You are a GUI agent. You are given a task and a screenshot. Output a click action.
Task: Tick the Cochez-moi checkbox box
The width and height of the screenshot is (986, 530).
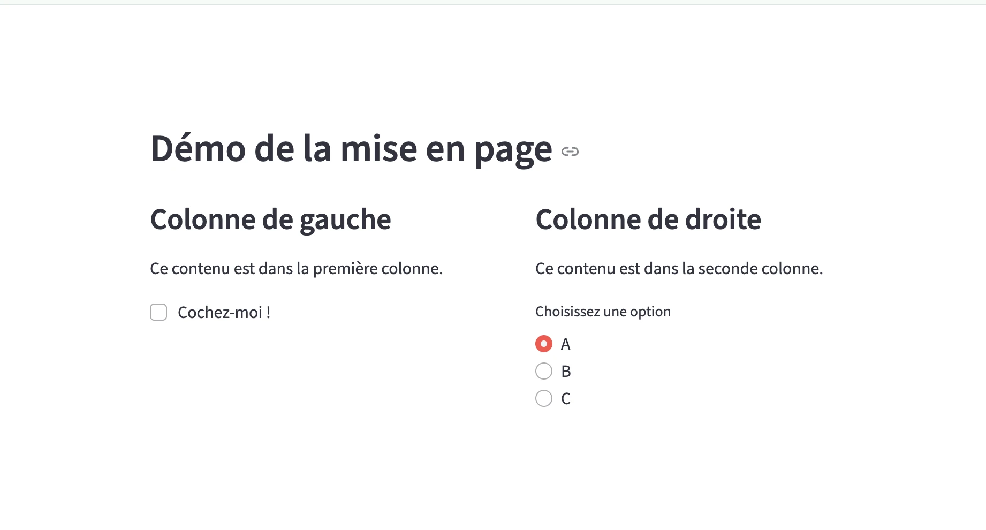pos(158,312)
